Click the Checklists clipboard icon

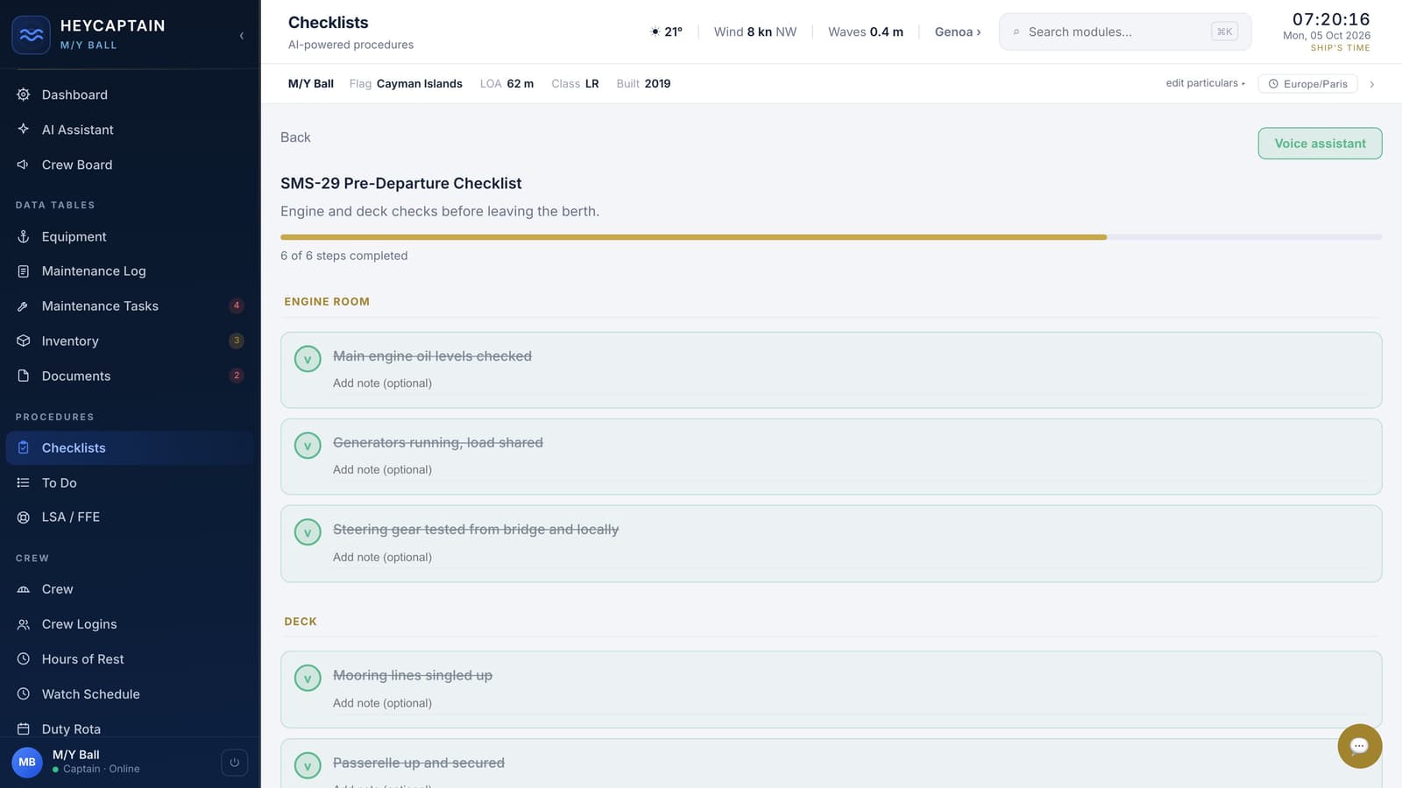coord(24,447)
